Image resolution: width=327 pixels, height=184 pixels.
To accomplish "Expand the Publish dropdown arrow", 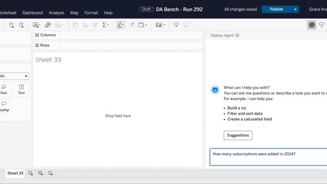I will (x=295, y=9).
